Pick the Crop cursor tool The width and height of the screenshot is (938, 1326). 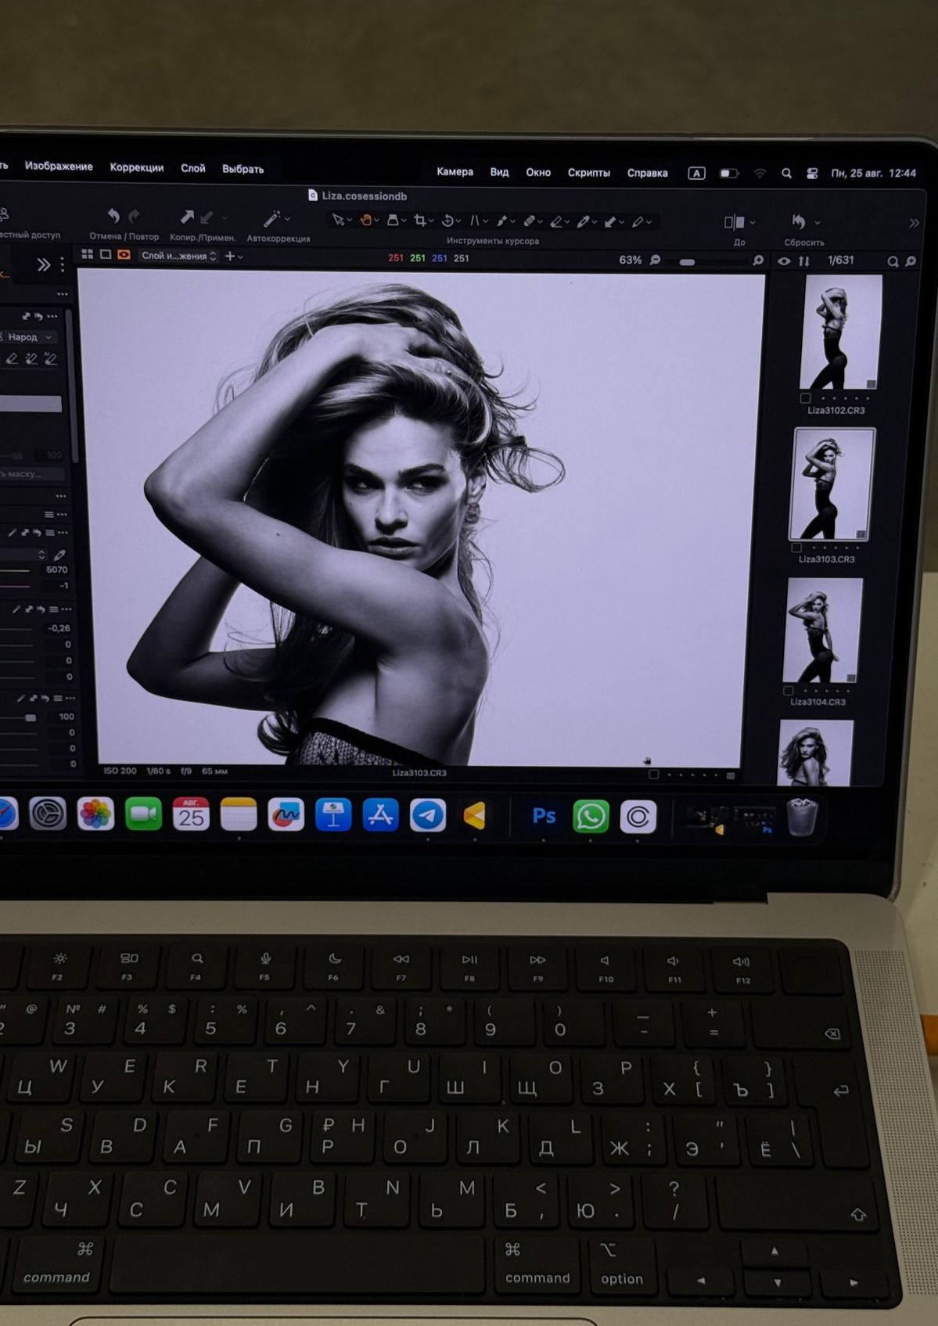coord(420,221)
